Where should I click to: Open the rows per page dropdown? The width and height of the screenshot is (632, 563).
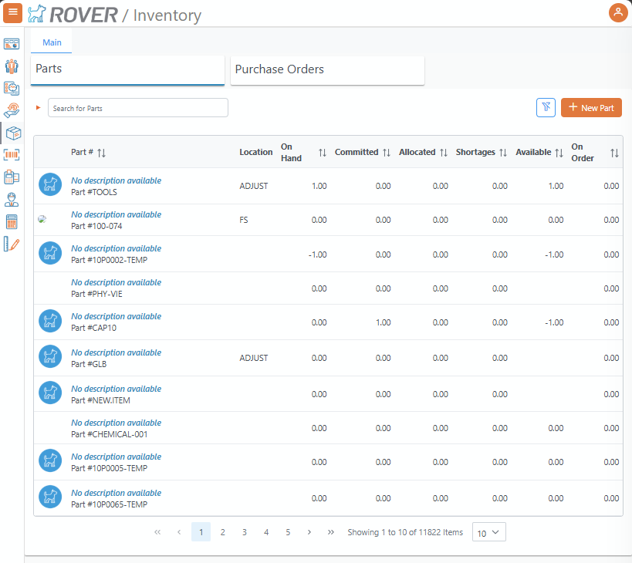point(488,532)
